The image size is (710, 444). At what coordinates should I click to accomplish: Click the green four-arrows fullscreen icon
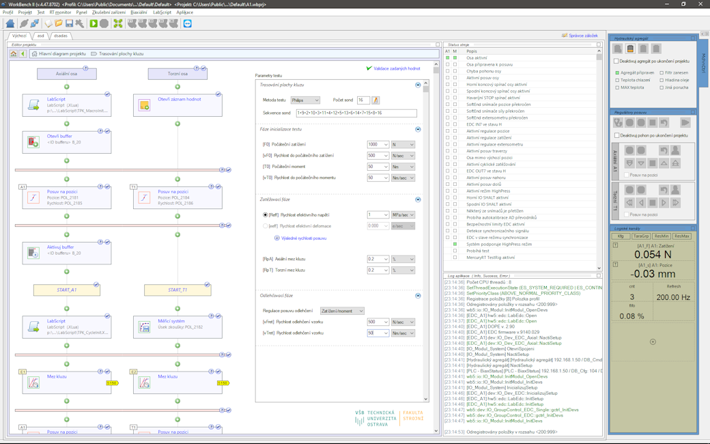click(117, 23)
